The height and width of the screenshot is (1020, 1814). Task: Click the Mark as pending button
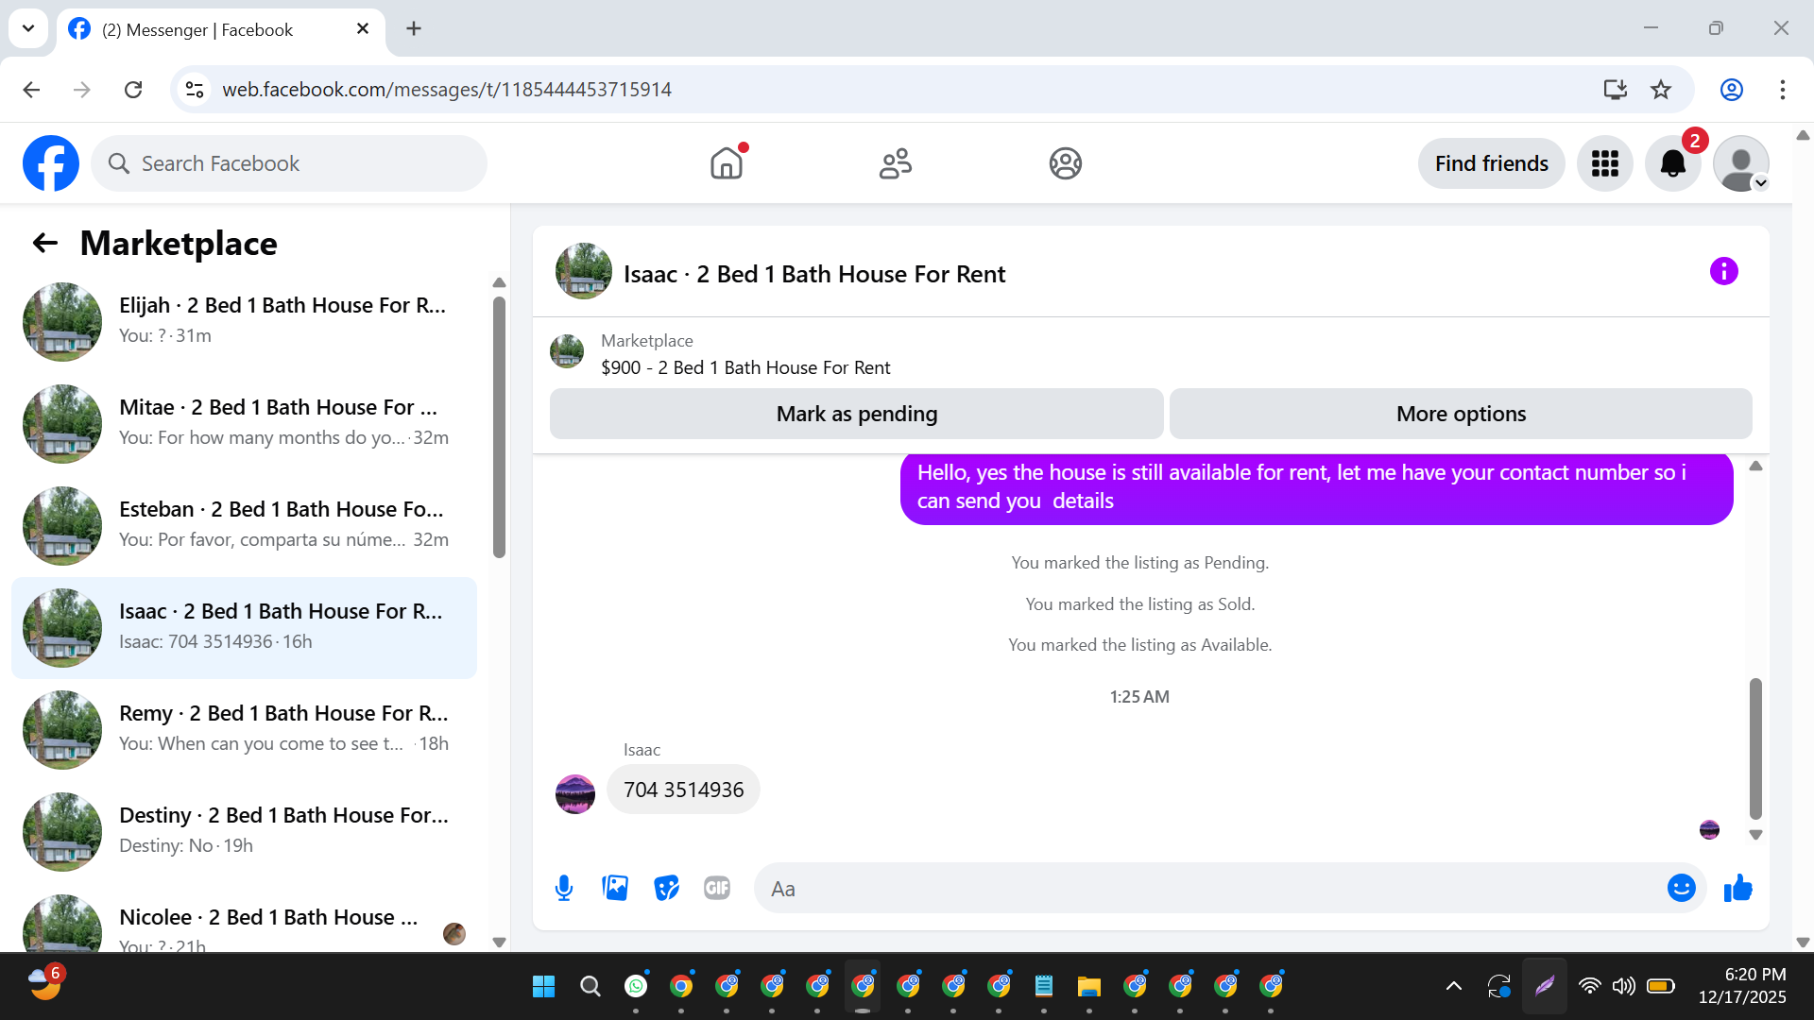pos(856,415)
